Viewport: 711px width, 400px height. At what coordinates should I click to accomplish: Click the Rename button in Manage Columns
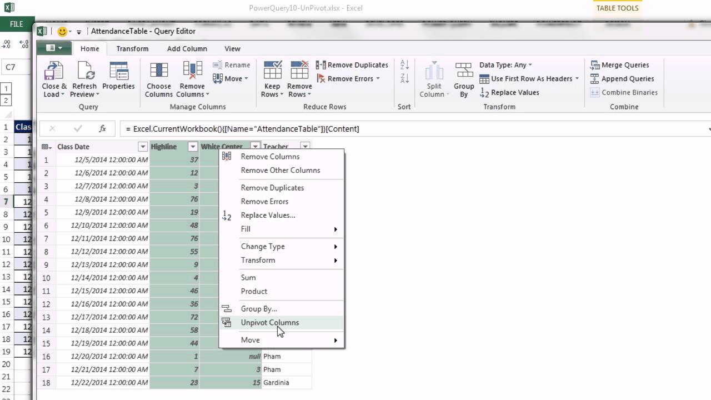[x=232, y=65]
